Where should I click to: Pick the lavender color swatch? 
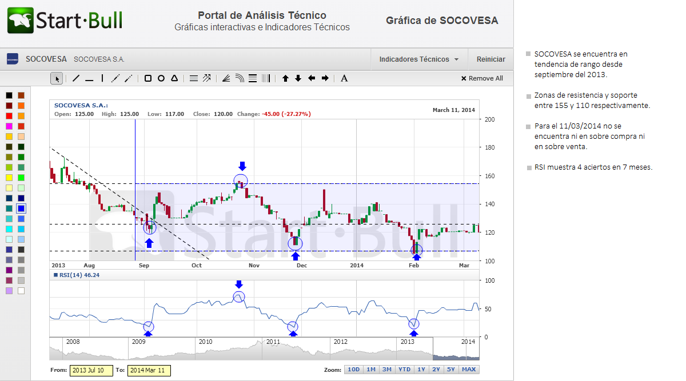[9, 291]
